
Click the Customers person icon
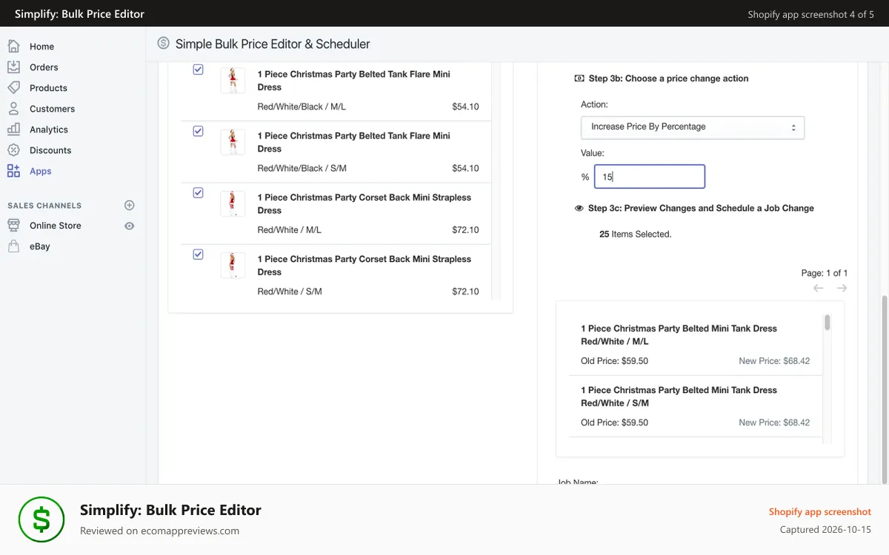point(13,108)
